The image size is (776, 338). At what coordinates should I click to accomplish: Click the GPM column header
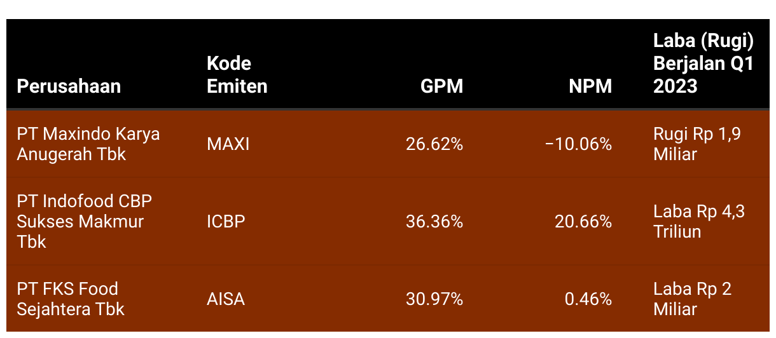click(442, 86)
